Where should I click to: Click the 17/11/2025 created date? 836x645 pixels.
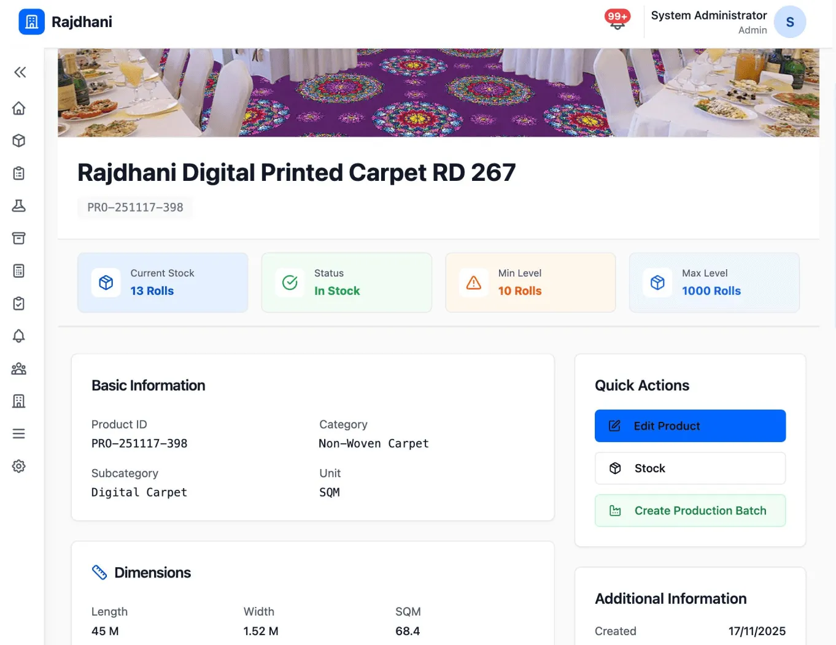757,631
